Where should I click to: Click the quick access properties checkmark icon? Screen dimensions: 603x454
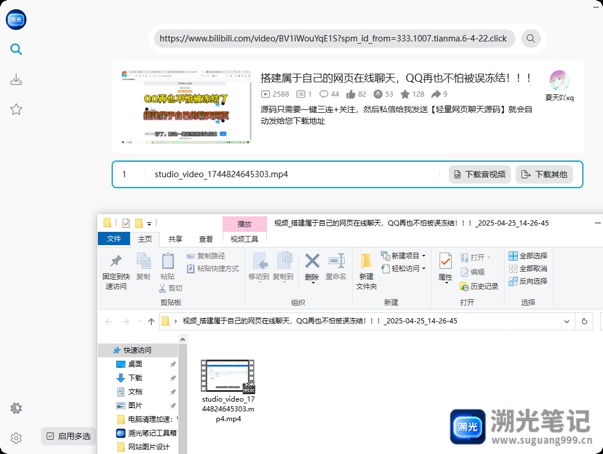(x=126, y=223)
